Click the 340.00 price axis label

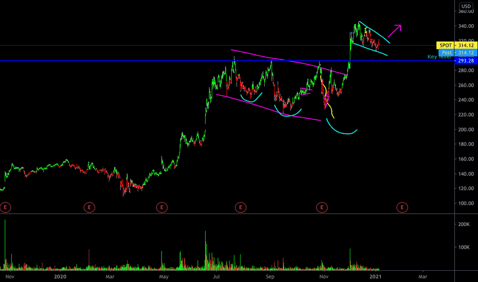coord(466,26)
